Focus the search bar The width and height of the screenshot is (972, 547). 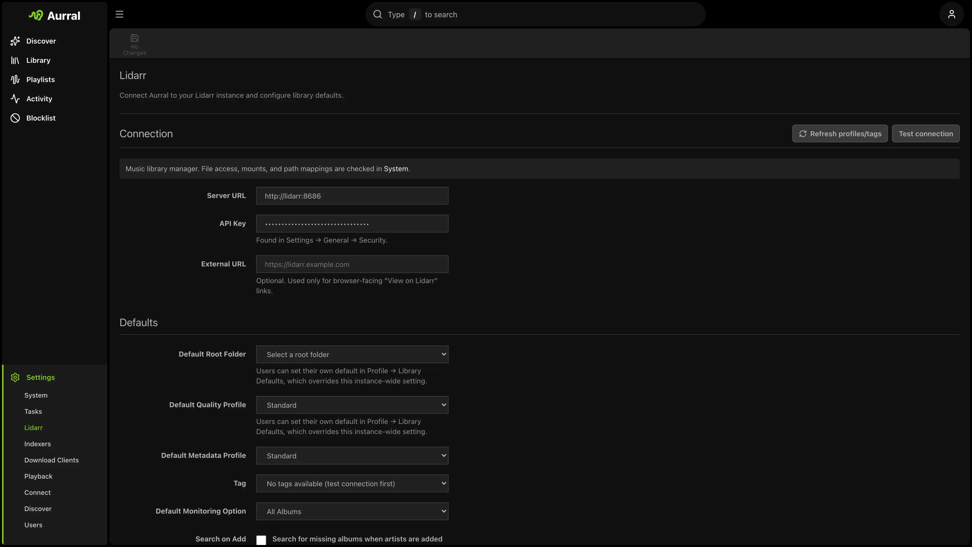(x=535, y=14)
